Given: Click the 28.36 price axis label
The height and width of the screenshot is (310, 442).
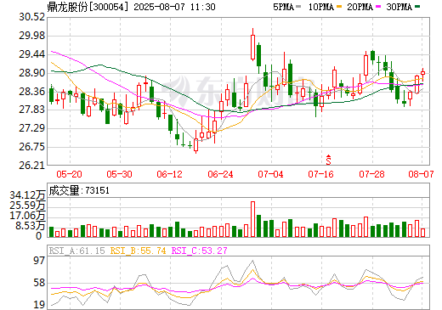Looking at the screenshot, I should tap(31, 92).
